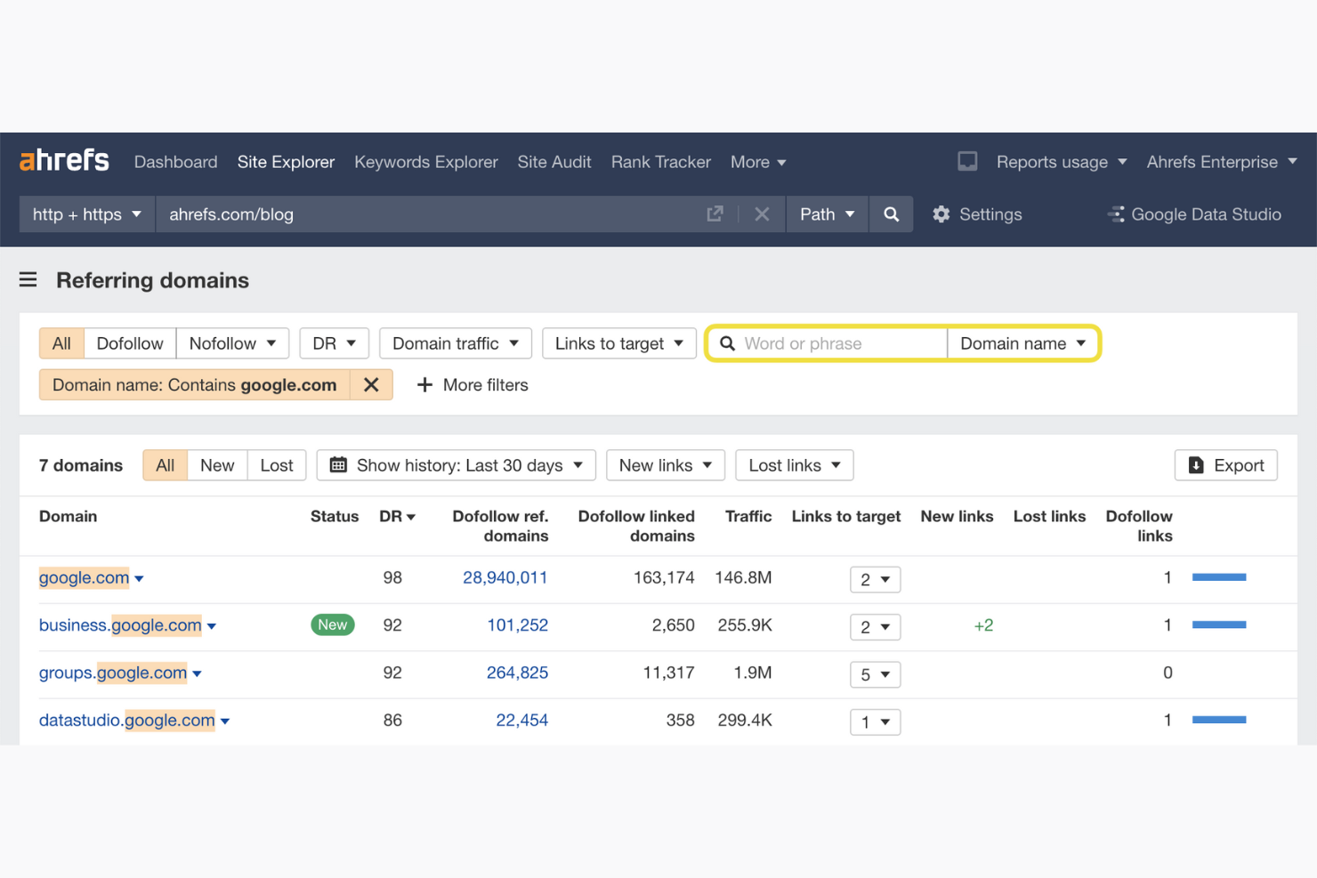Open the Lost links dropdown
The height and width of the screenshot is (878, 1317).
pos(795,465)
